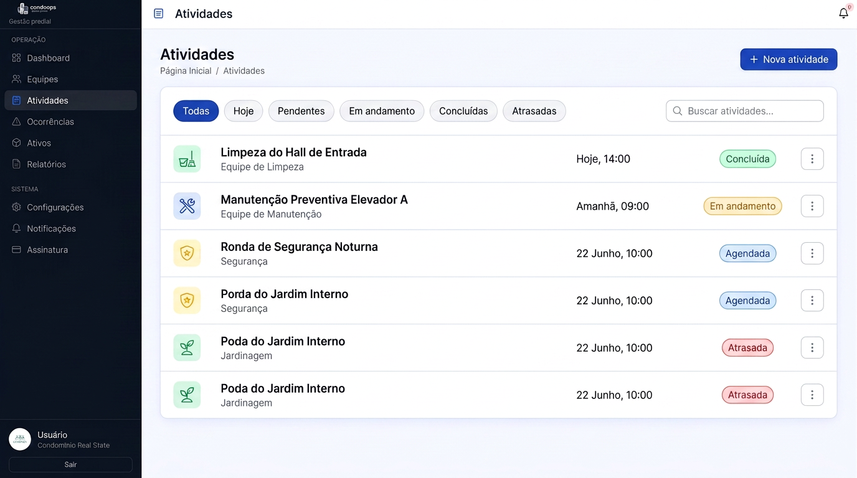The height and width of the screenshot is (478, 857).
Task: Open Configurações in the sidebar
Action: tap(70, 207)
